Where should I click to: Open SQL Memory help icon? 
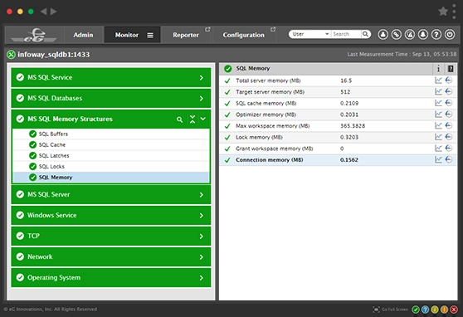451,69
